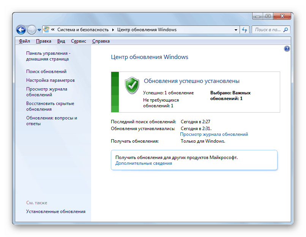The width and height of the screenshot is (306, 237).
Task: Click the 'Сегодня в 2:27' value
Action: click(x=196, y=122)
